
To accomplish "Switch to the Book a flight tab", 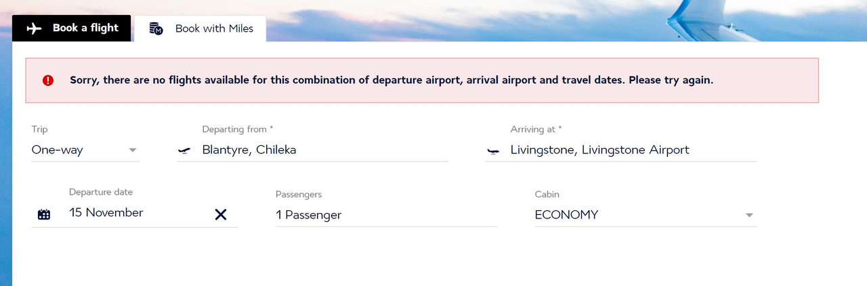I will (x=72, y=28).
